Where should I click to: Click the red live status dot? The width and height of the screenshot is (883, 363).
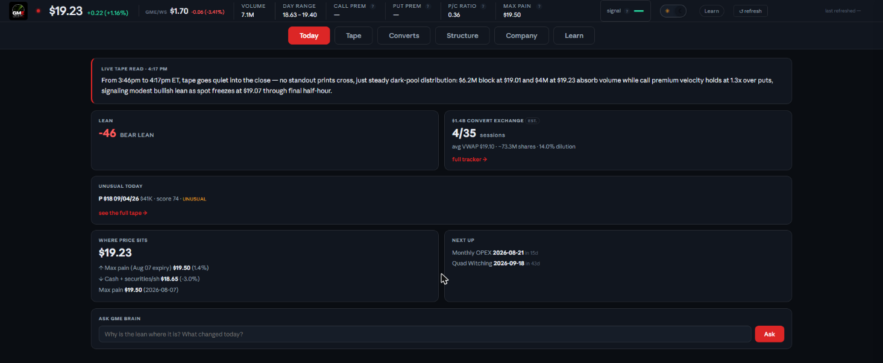pos(39,11)
